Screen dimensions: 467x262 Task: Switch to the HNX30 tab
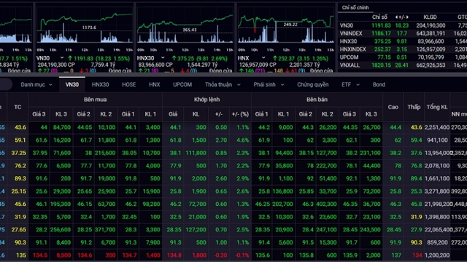100,84
